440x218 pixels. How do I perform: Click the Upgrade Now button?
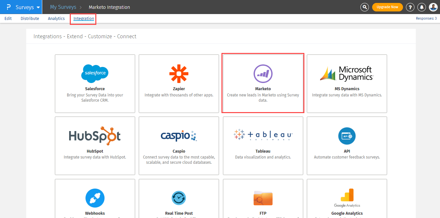(387, 7)
